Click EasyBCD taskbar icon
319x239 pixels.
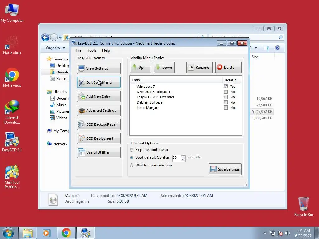coord(85,233)
